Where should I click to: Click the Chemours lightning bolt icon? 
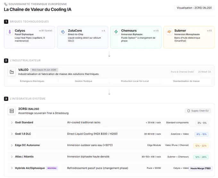click(x=116, y=32)
